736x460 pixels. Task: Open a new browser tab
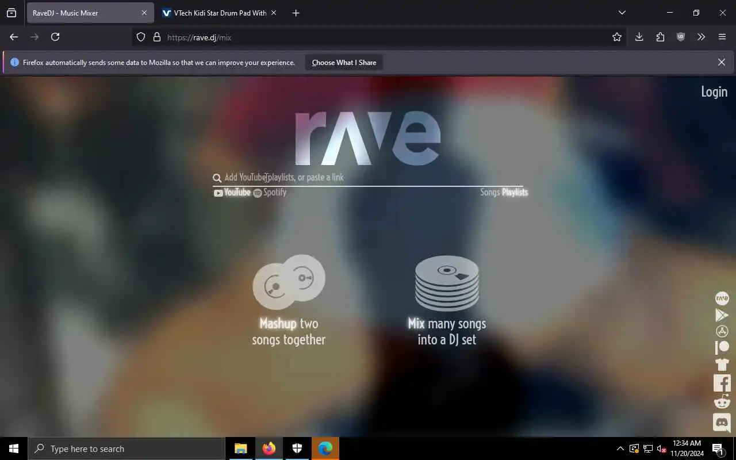coord(296,13)
